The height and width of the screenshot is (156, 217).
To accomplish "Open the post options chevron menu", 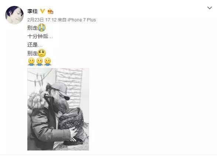I will pyautogui.click(x=210, y=8).
